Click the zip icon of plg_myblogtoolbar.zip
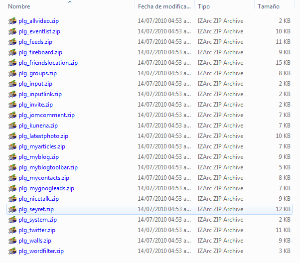The image size is (300, 263). [12, 167]
